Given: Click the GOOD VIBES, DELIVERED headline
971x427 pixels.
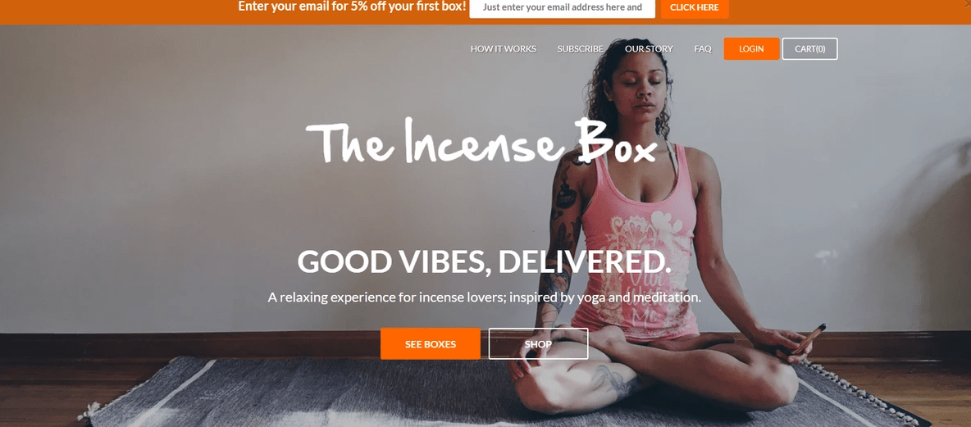Looking at the screenshot, I should point(484,261).
